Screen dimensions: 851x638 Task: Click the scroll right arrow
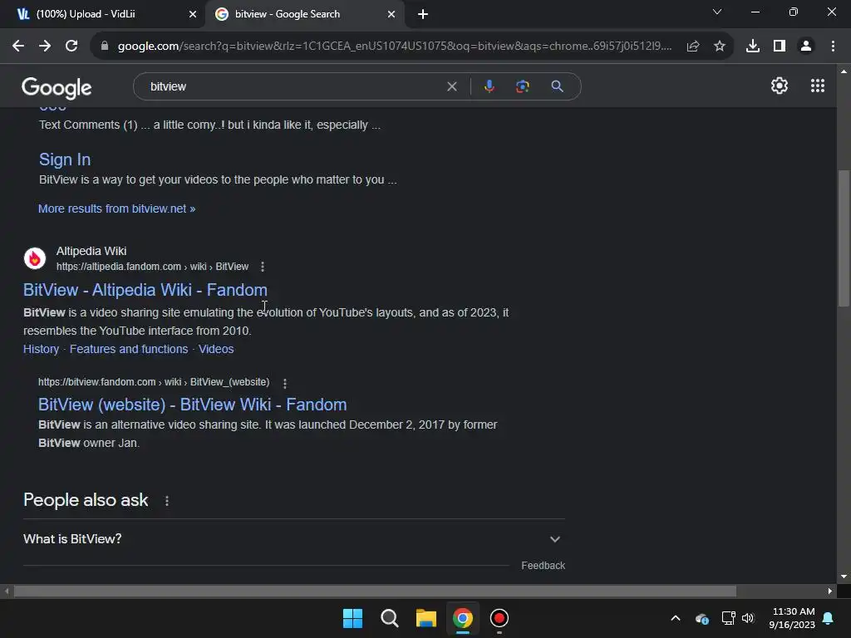click(x=830, y=591)
